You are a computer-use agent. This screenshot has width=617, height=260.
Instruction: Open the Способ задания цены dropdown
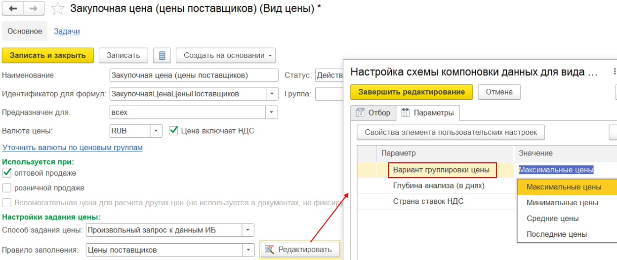[x=248, y=230]
